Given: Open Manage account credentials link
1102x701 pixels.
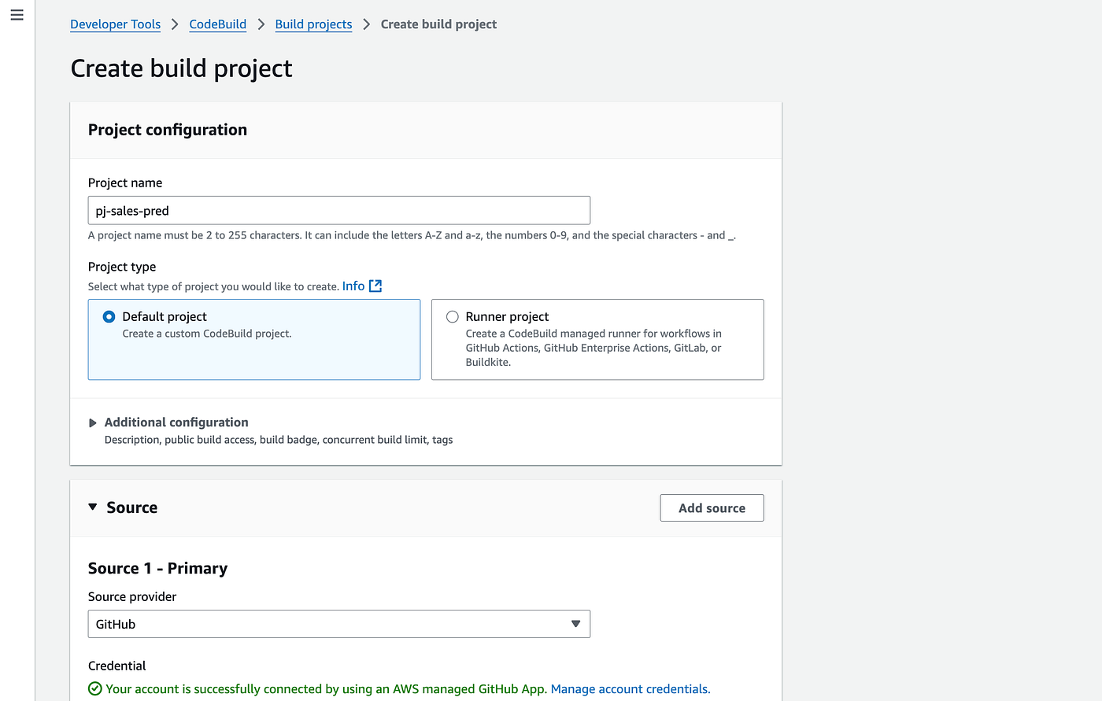Looking at the screenshot, I should (x=631, y=689).
